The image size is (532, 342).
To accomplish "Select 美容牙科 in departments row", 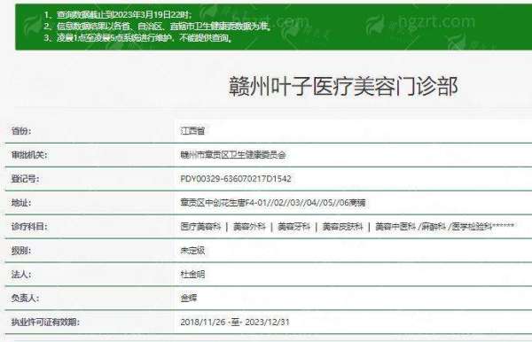I will [x=293, y=227].
